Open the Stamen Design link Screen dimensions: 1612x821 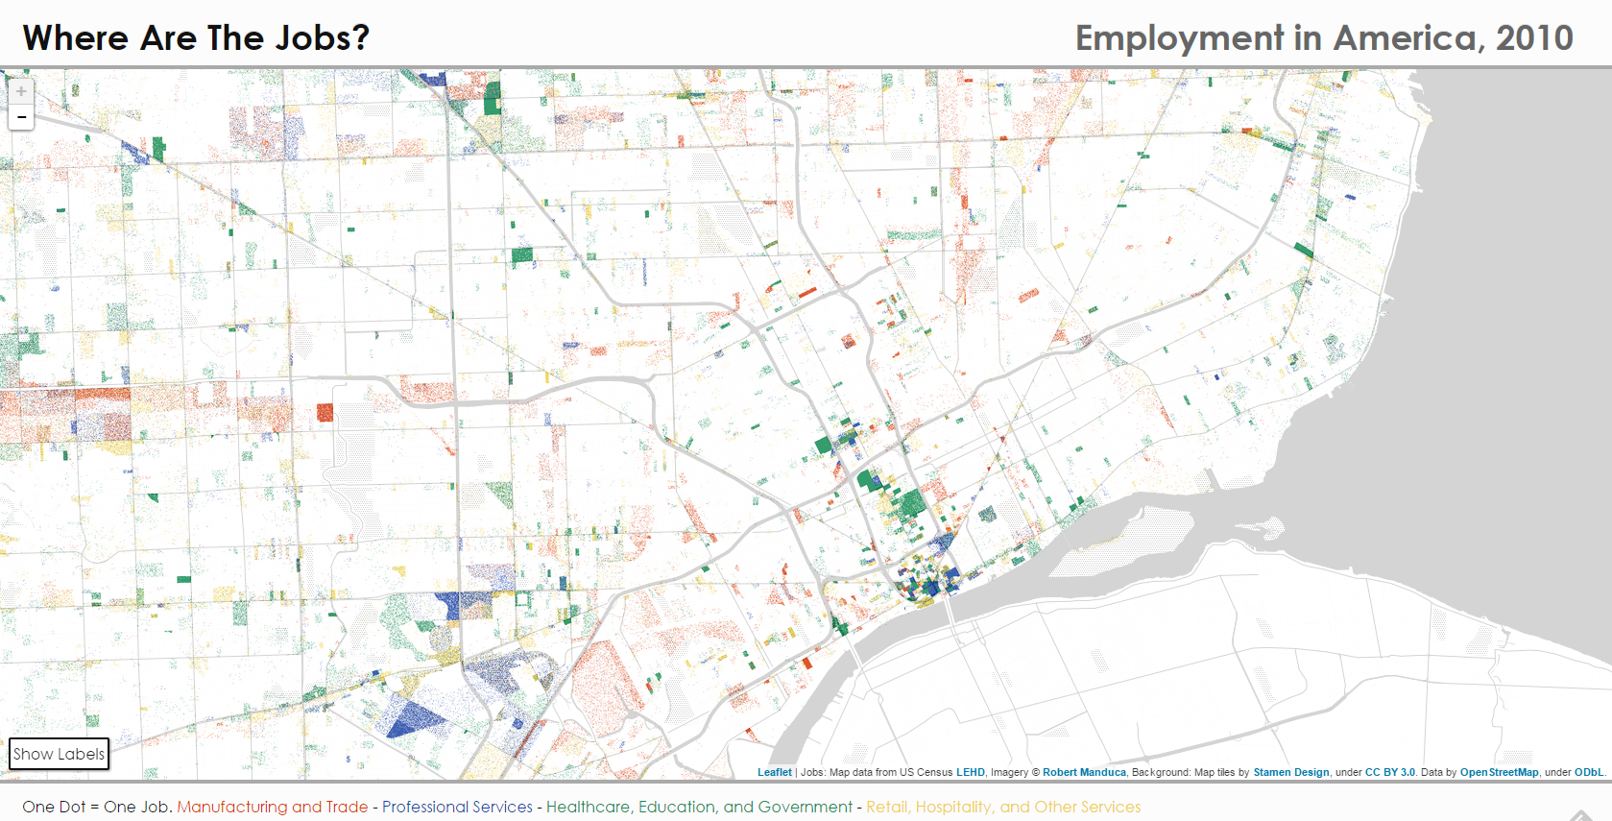click(1290, 772)
